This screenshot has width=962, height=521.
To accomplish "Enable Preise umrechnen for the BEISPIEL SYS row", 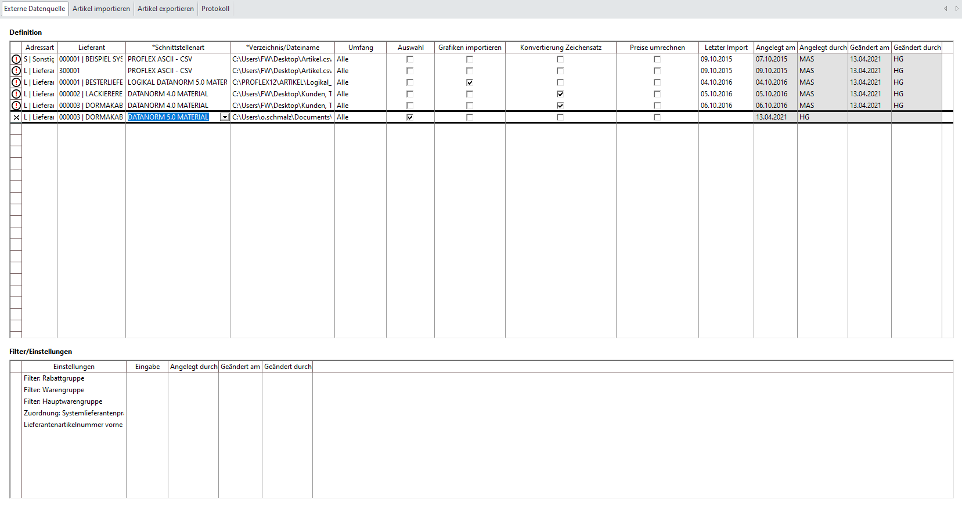I will [x=657, y=59].
